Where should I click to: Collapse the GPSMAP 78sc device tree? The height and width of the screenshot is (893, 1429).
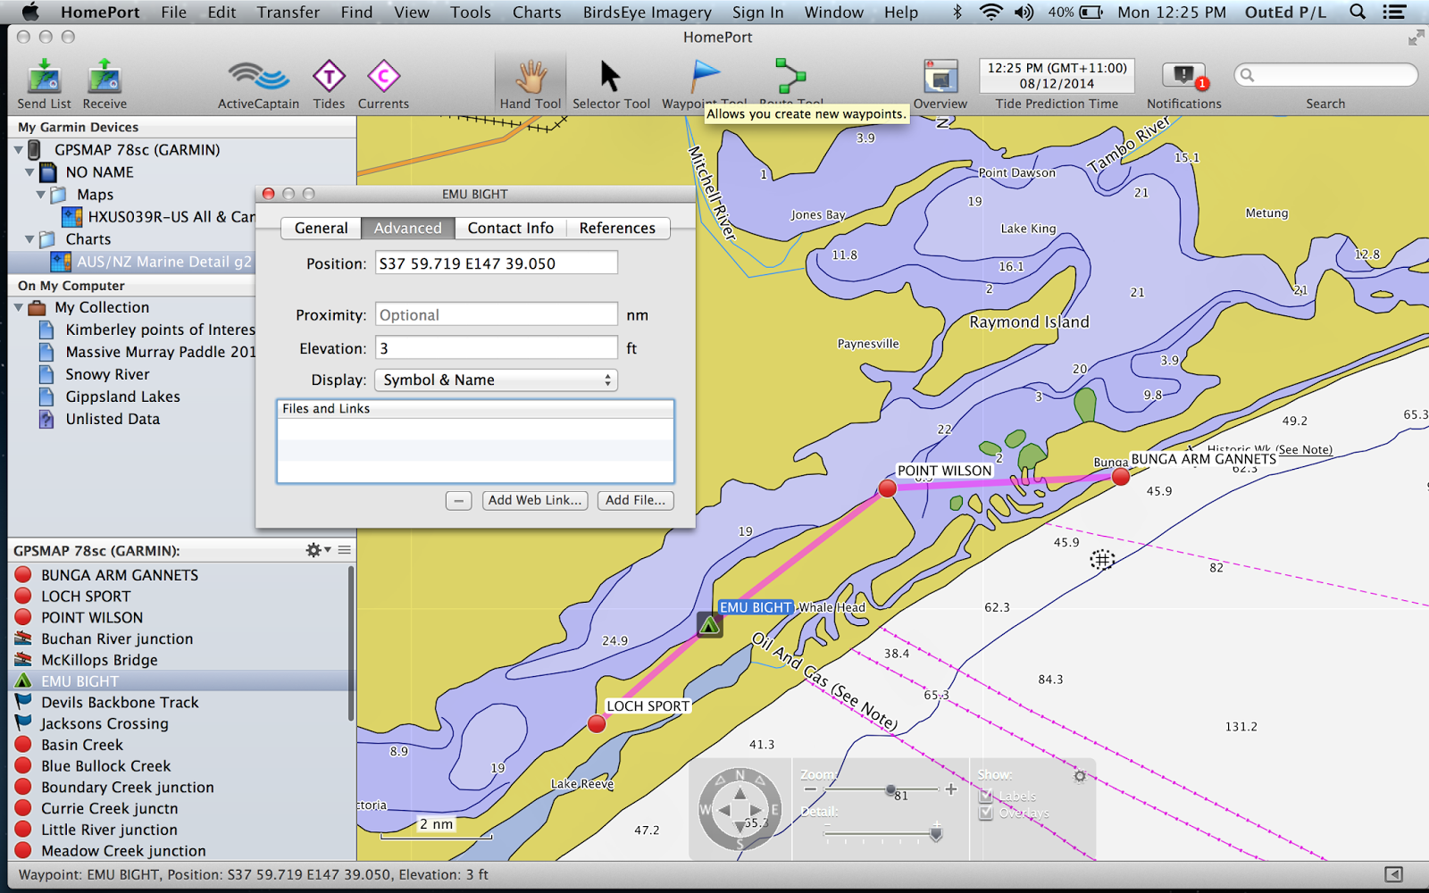point(20,150)
